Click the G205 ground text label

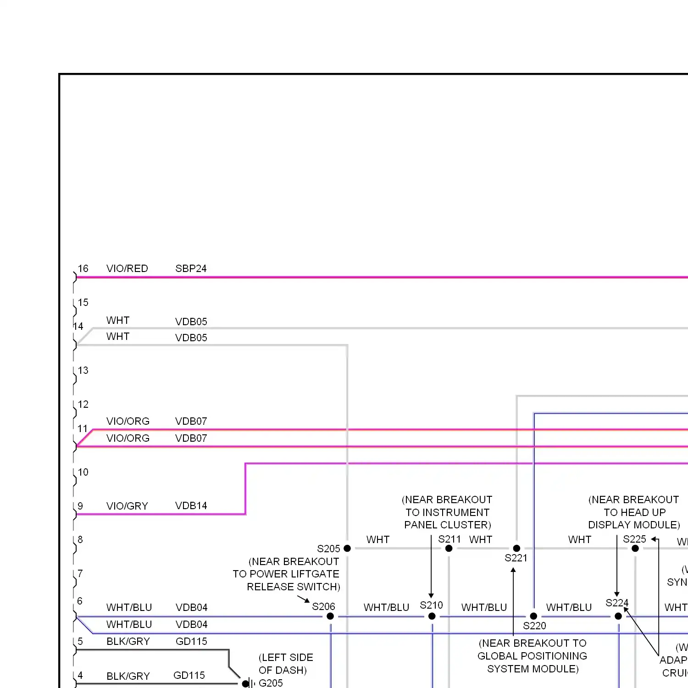click(271, 683)
